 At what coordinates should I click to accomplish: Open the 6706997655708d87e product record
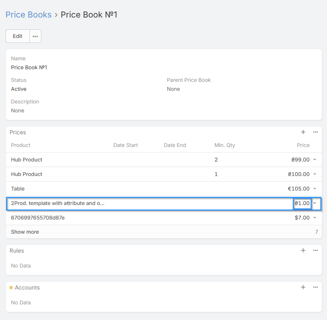point(38,218)
